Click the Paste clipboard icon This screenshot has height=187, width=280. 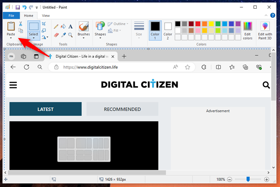[x=11, y=26]
